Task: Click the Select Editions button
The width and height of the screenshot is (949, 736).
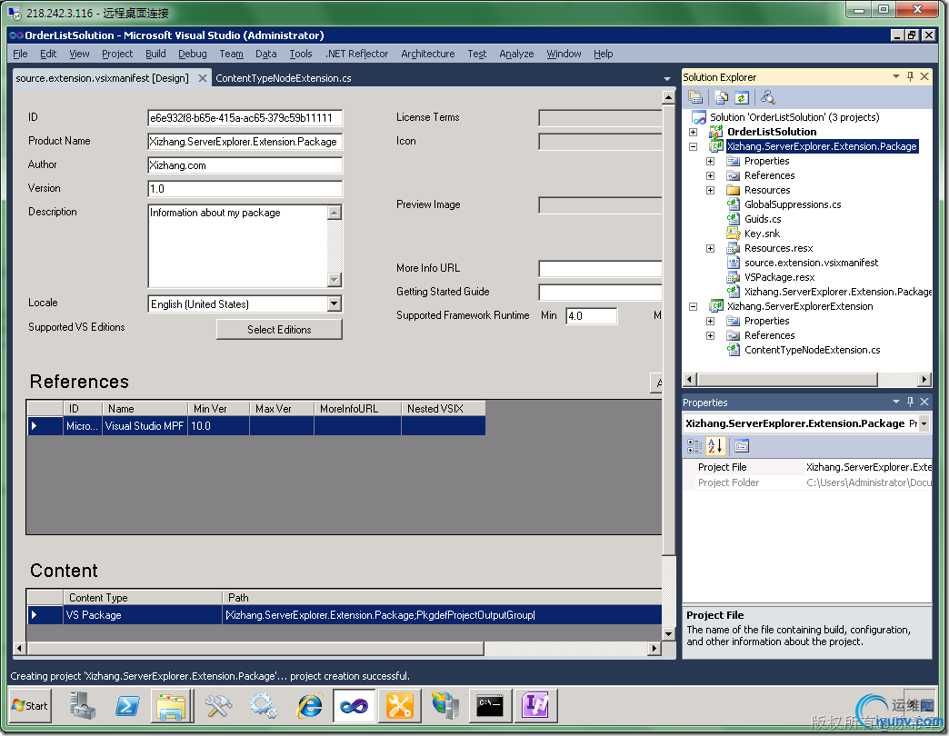Action: coord(279,330)
